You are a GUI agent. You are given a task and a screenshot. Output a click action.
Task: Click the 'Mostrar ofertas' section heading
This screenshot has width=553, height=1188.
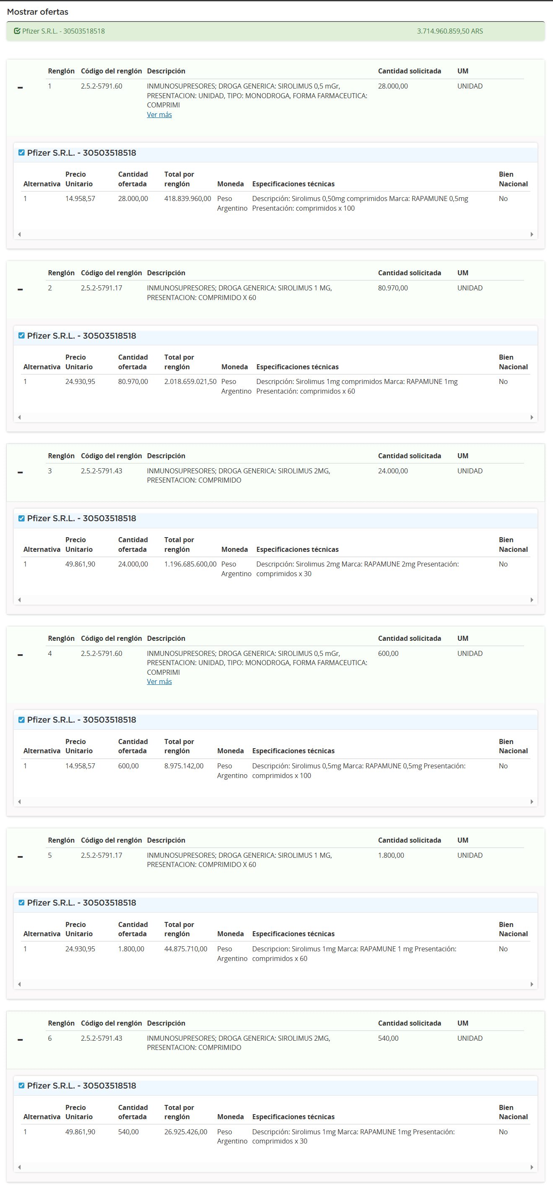tap(38, 12)
